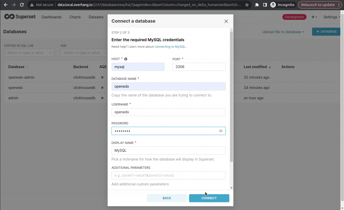Click the BACK button

[167, 198]
